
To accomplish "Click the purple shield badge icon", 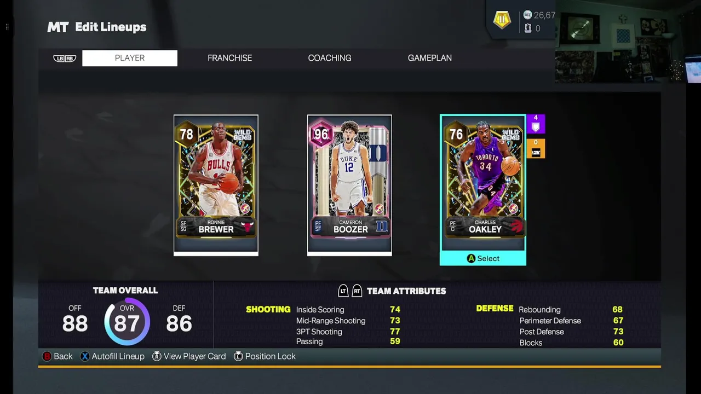I will coord(536,124).
